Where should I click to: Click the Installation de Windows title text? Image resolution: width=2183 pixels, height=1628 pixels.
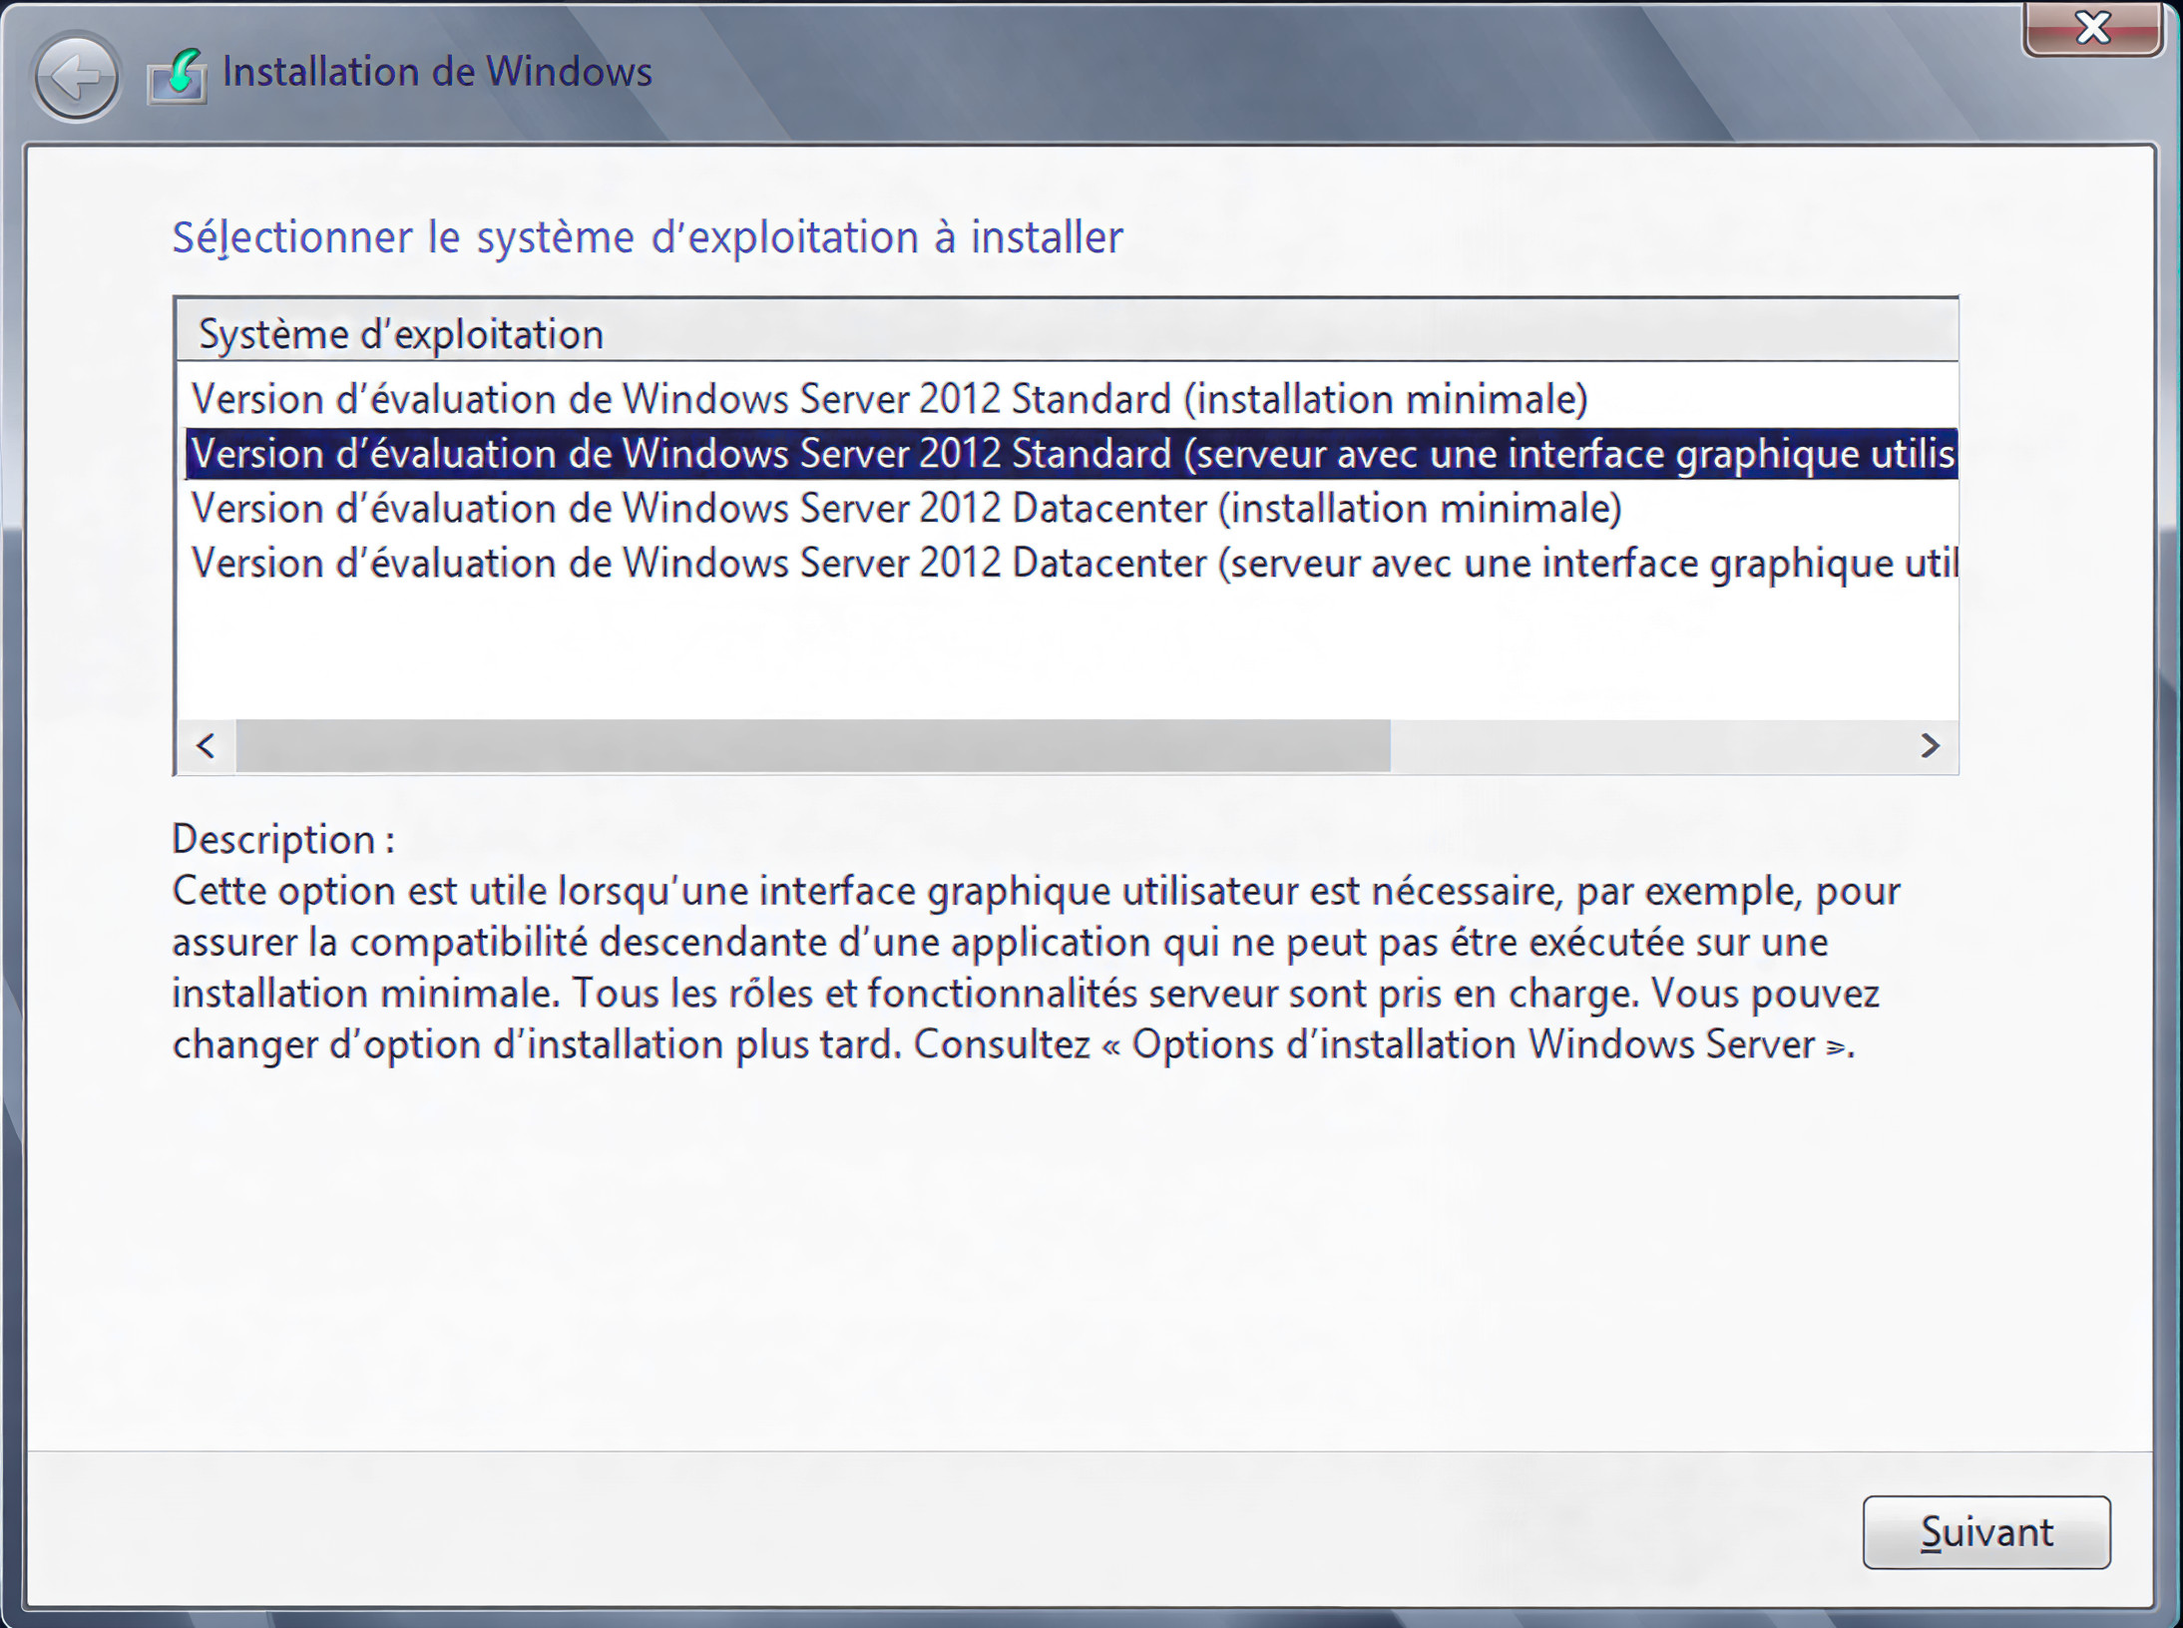point(438,71)
